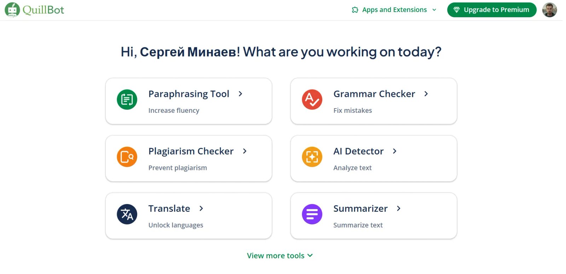Screen dimensions: 566x274
Task: Click the purple Summarizer icon
Action: (x=312, y=214)
